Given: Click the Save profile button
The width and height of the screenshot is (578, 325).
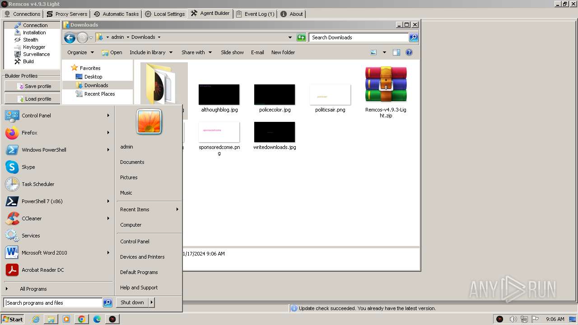Looking at the screenshot, I should point(35,86).
